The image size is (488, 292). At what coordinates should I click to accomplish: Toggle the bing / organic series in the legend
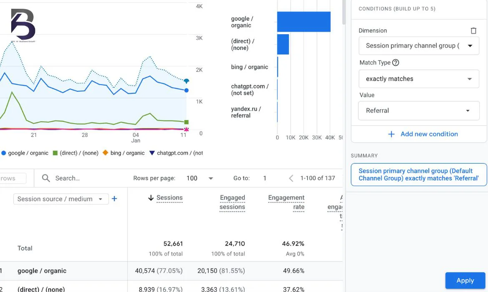tap(106, 153)
